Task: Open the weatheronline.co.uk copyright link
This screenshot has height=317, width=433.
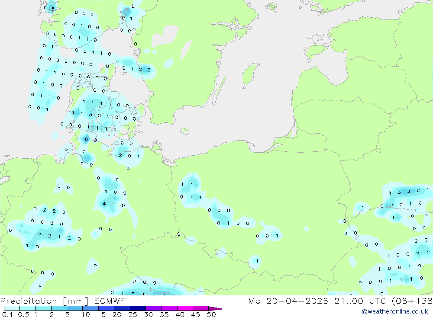Action: [x=395, y=311]
